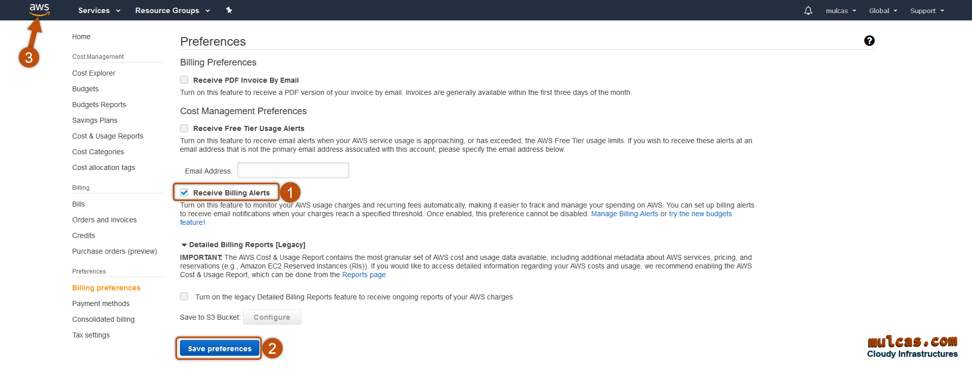Follow the Manage Billing Alerts link
Viewport: 972px width, 371px height.
click(x=624, y=214)
